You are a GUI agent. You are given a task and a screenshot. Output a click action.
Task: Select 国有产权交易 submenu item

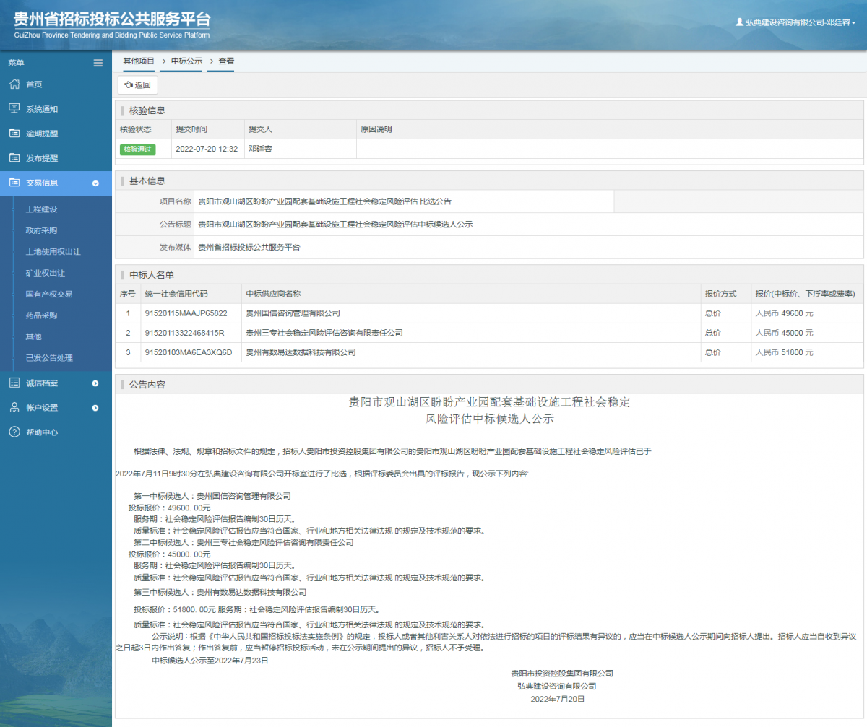click(49, 294)
